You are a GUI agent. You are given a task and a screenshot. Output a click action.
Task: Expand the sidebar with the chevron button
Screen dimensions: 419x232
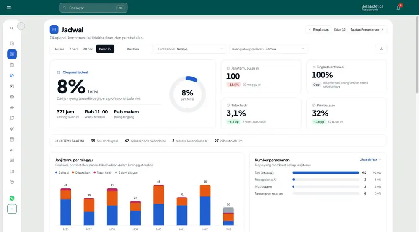click(21, 26)
